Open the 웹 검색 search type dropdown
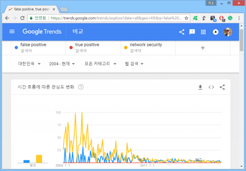 click(x=134, y=64)
